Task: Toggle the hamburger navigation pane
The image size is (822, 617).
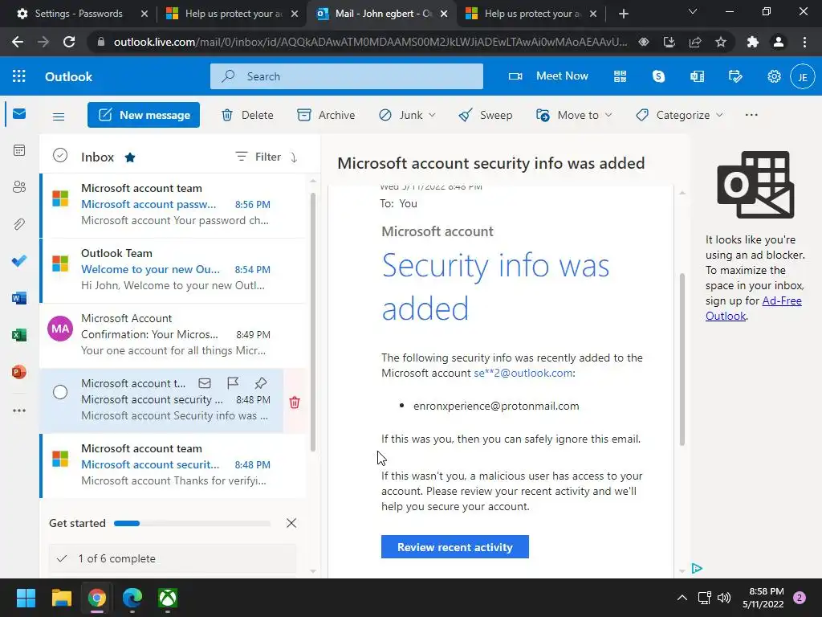Action: (59, 116)
